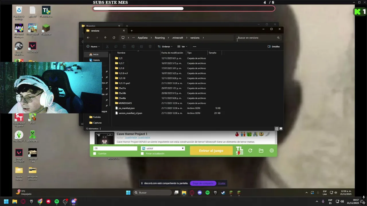Click the search magnifier in Buscar en versions
Viewport: 367px width, 206px height.
pyautogui.click(x=278, y=38)
